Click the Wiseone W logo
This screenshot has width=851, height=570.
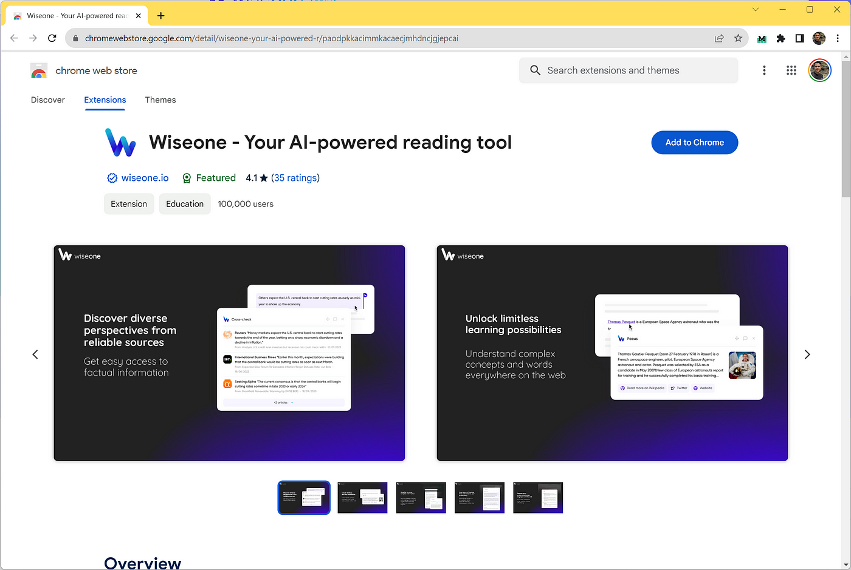tap(120, 142)
